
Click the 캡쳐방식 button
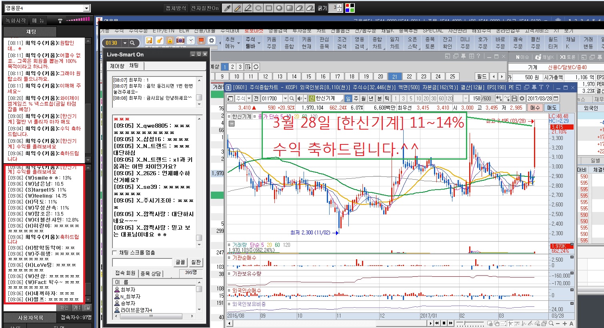click(176, 8)
